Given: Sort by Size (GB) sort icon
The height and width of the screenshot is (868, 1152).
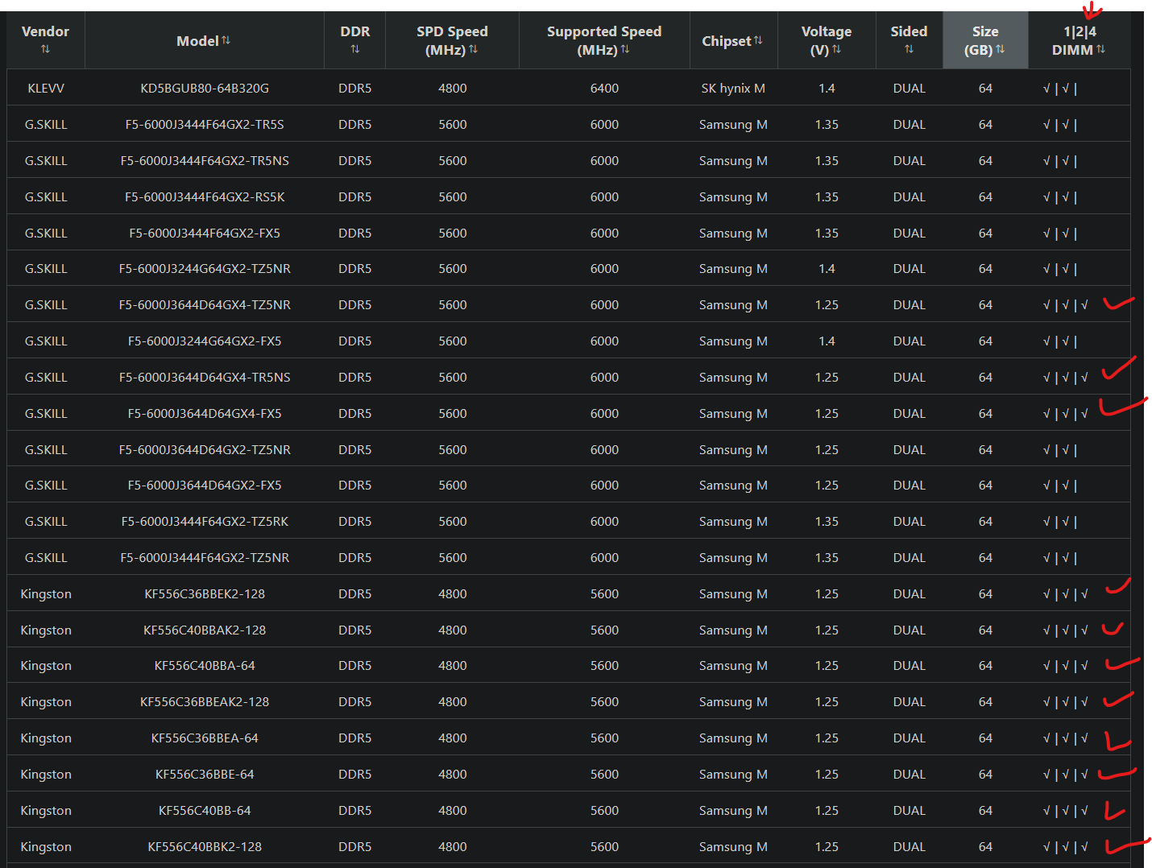Looking at the screenshot, I should 1000,49.
